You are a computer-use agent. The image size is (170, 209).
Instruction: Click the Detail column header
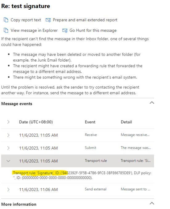(126, 122)
